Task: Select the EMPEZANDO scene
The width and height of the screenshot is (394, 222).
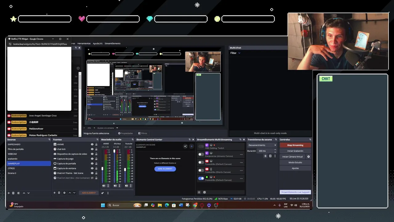Action: (29, 144)
